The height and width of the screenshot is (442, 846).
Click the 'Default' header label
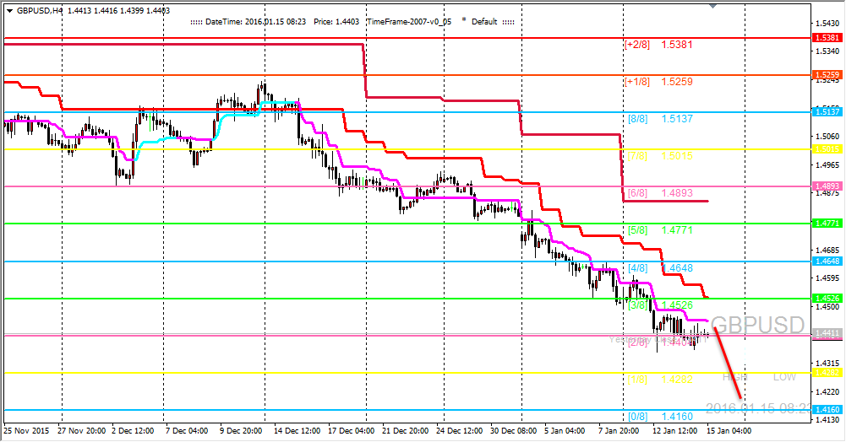484,22
